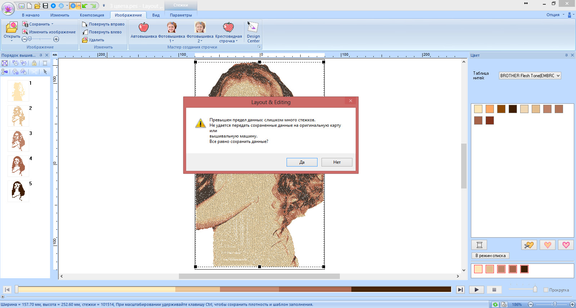The width and height of the screenshot is (576, 308).
Task: Click the mm ruler unit box
Action: pyautogui.click(x=55, y=55)
